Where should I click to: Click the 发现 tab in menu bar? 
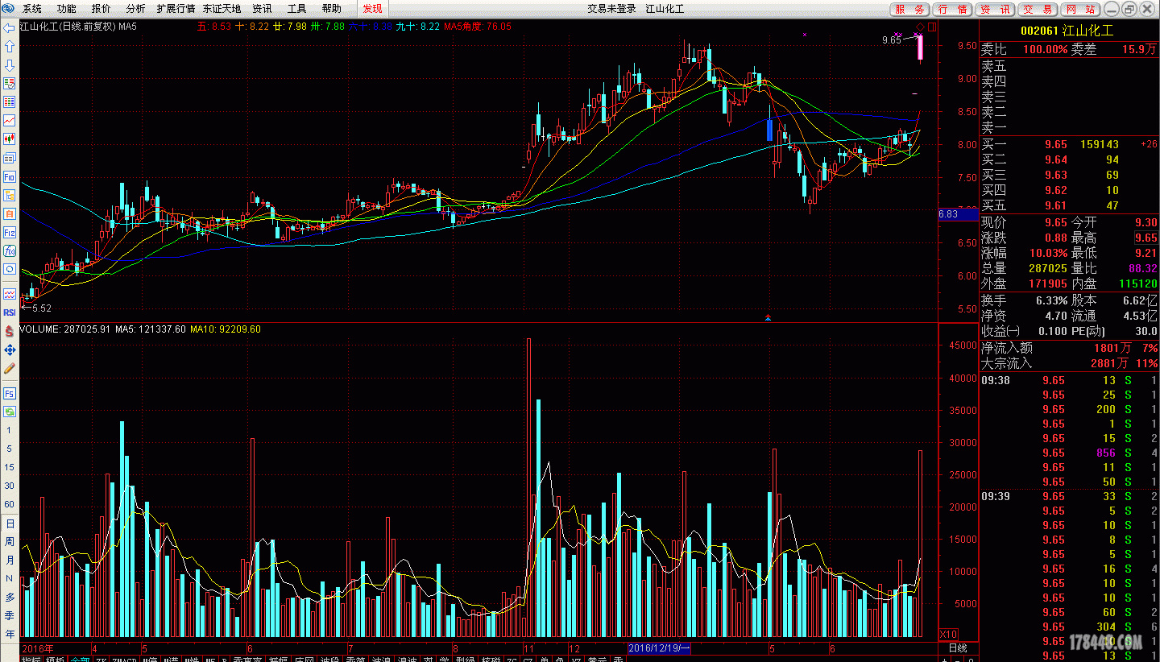(x=372, y=9)
